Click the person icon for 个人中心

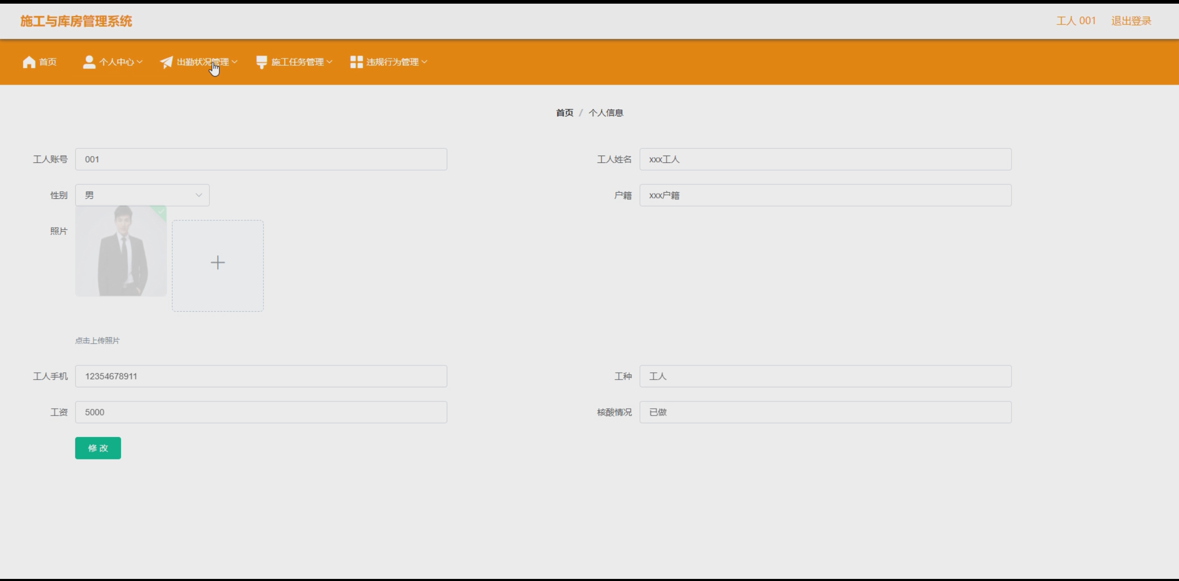[x=89, y=62]
